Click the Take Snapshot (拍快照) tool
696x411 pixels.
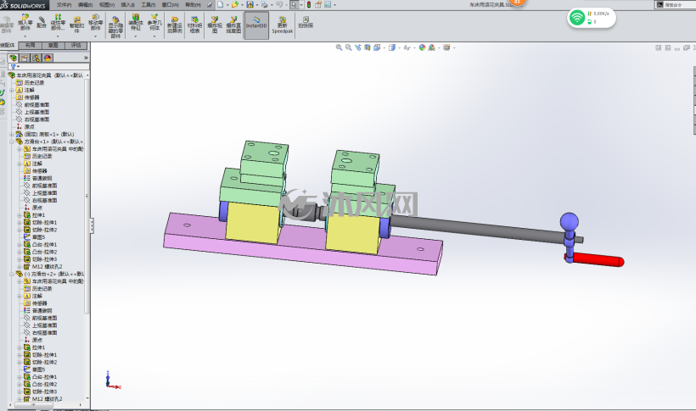306,22
